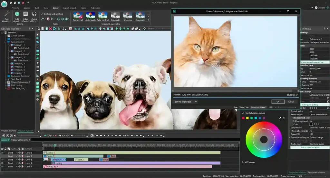
Task: Click the Run Wizard magic wand icon
Action: tap(6, 14)
